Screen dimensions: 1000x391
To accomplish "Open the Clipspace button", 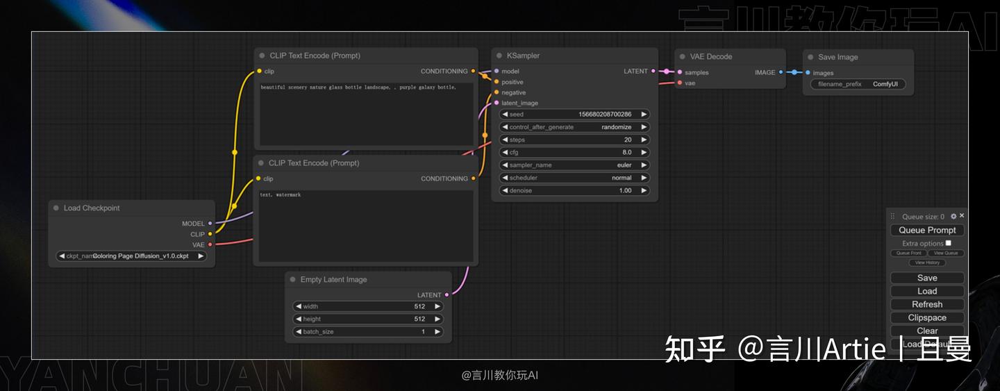I will [927, 317].
